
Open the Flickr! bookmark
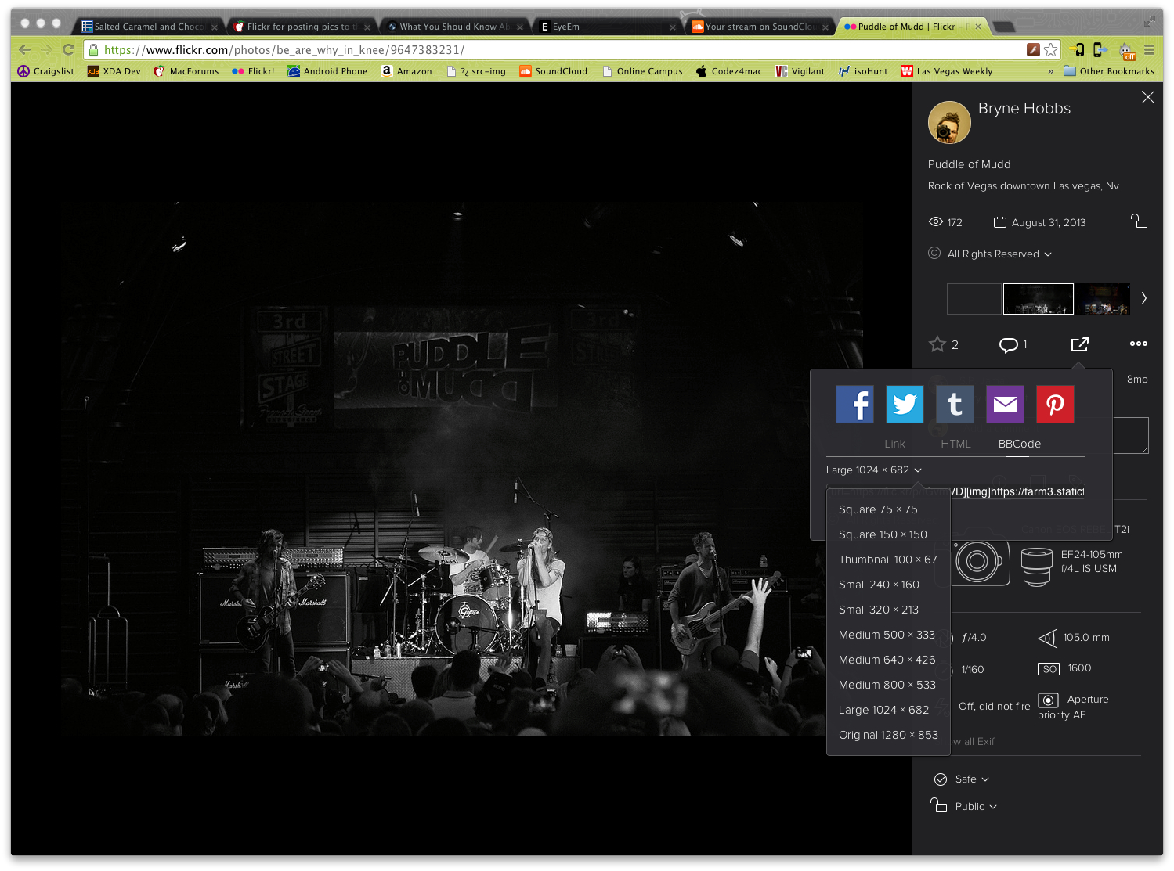(x=253, y=71)
